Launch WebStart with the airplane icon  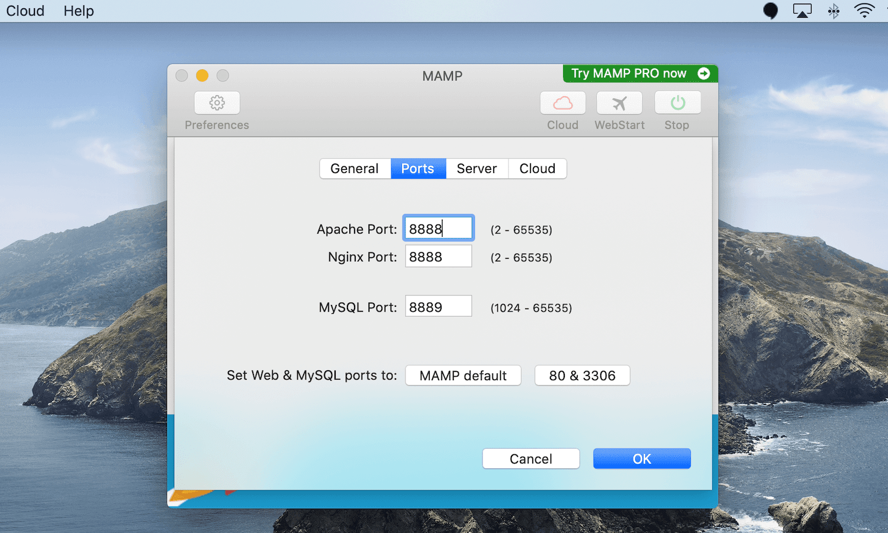pos(619,103)
